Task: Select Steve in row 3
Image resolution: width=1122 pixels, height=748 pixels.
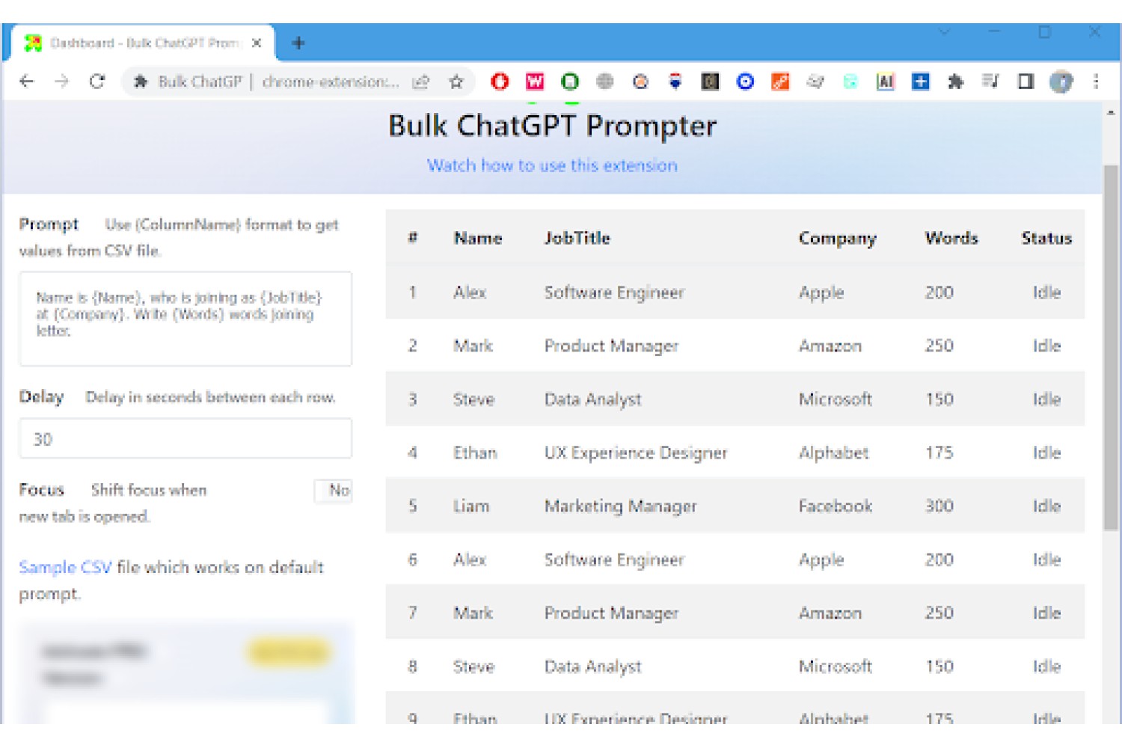Action: pyautogui.click(x=474, y=399)
